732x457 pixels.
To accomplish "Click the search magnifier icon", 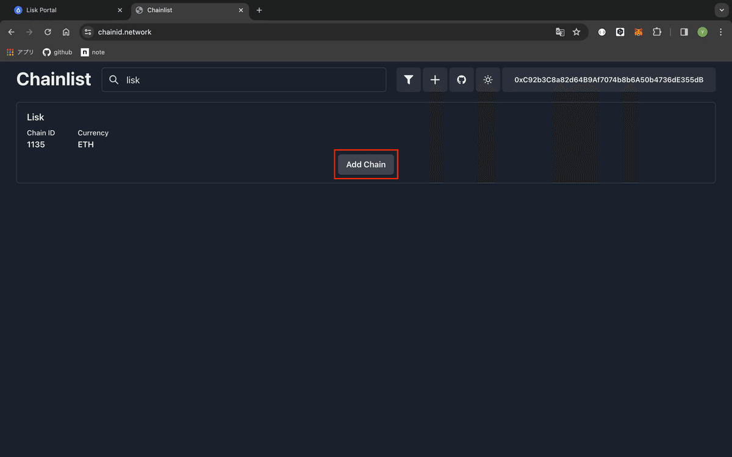I will pos(113,80).
